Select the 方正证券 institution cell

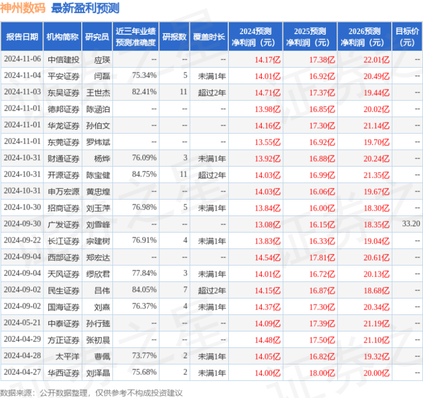(x=64, y=340)
